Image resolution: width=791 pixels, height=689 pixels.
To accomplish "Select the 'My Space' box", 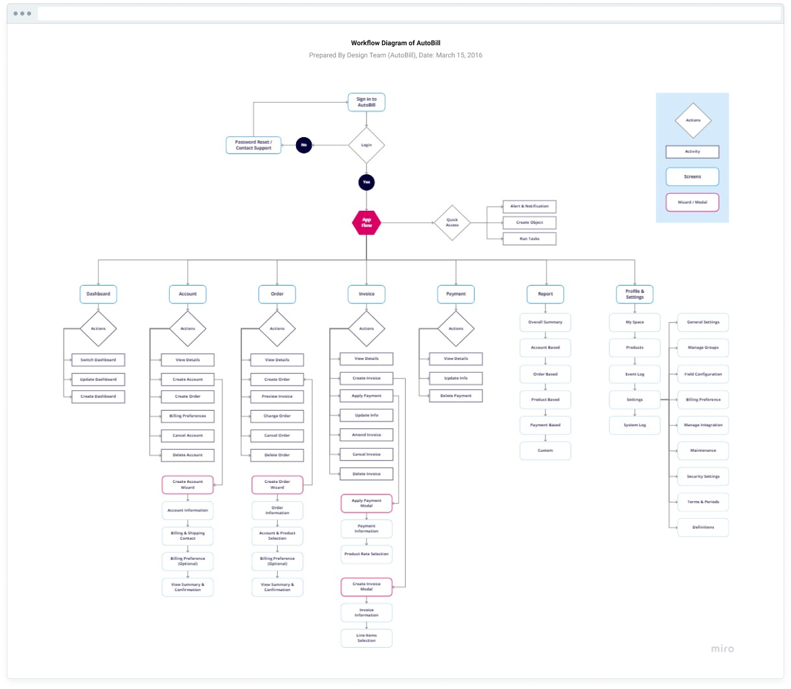I will pos(635,322).
